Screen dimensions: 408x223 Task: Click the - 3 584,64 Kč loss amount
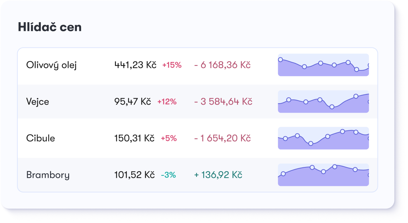(223, 101)
